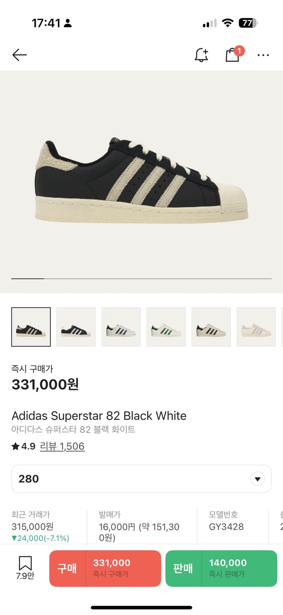
Task: Open the three-dot more options menu
Action: (263, 55)
